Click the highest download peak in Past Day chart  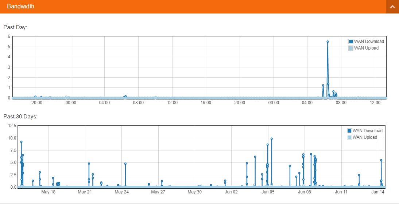click(328, 42)
